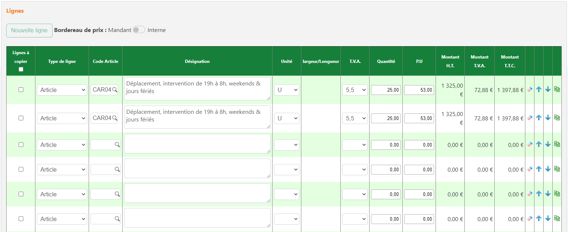Click the search magnifier in the first CAR04 field
Screen dimensions: 568x232
[x=115, y=90]
